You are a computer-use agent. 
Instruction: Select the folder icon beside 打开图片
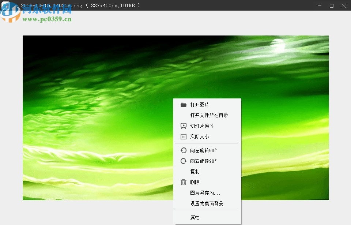(183, 105)
